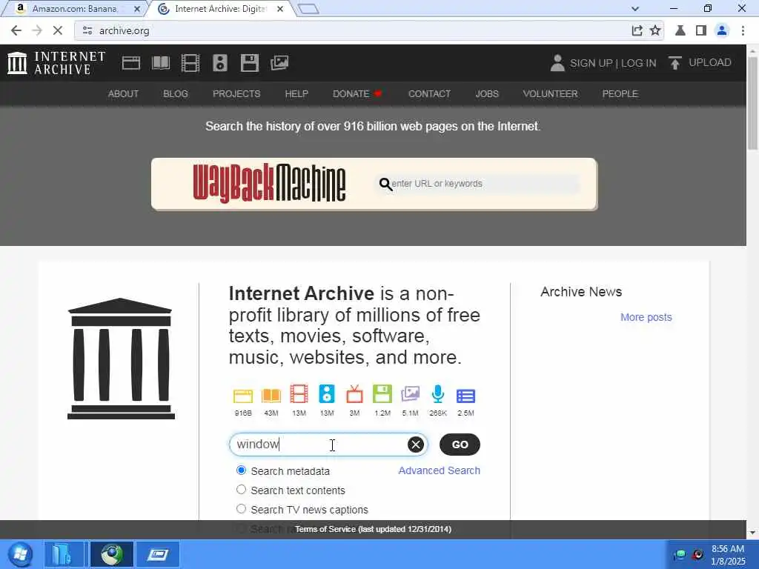
Task: Open the Software floppy icon in top nav
Action: pos(250,63)
